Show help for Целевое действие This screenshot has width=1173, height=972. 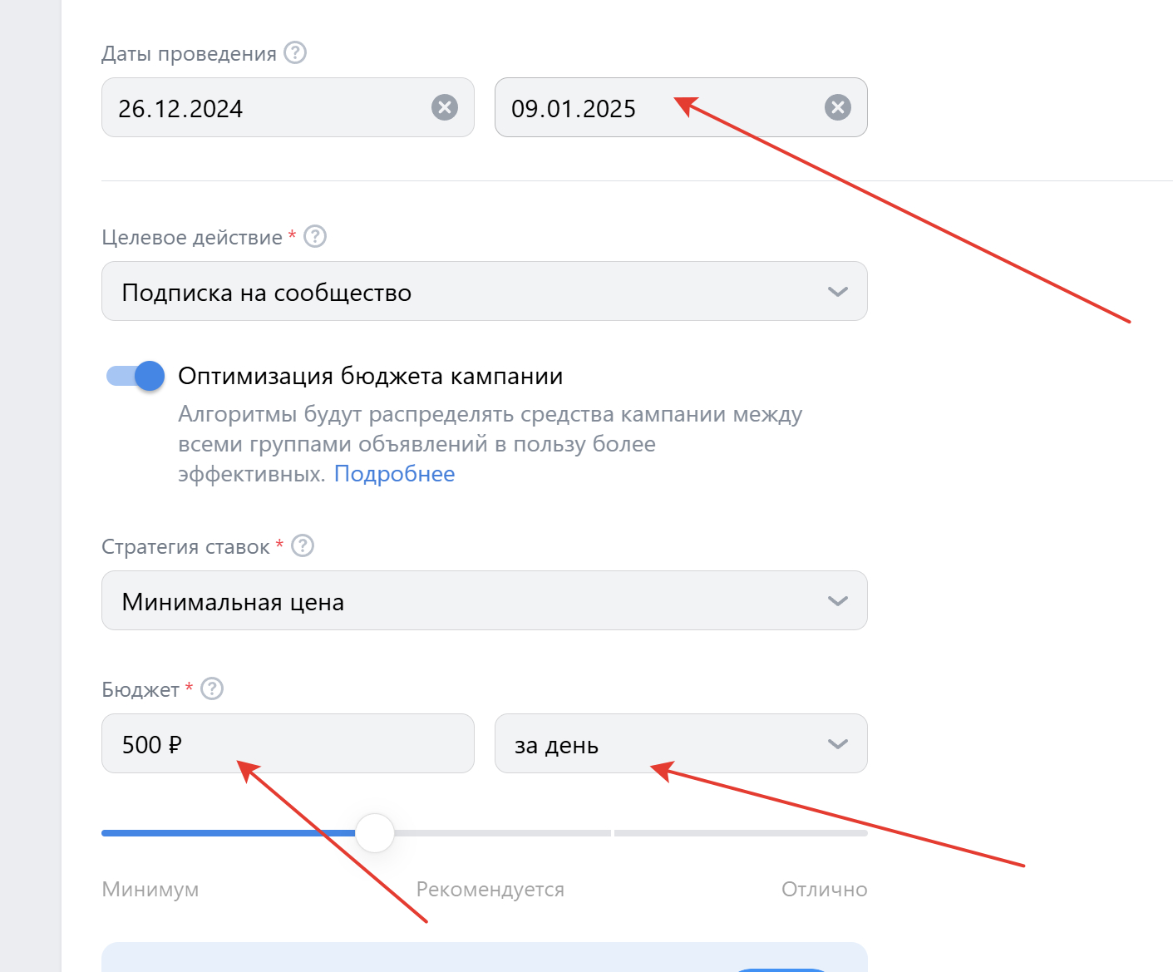point(315,237)
